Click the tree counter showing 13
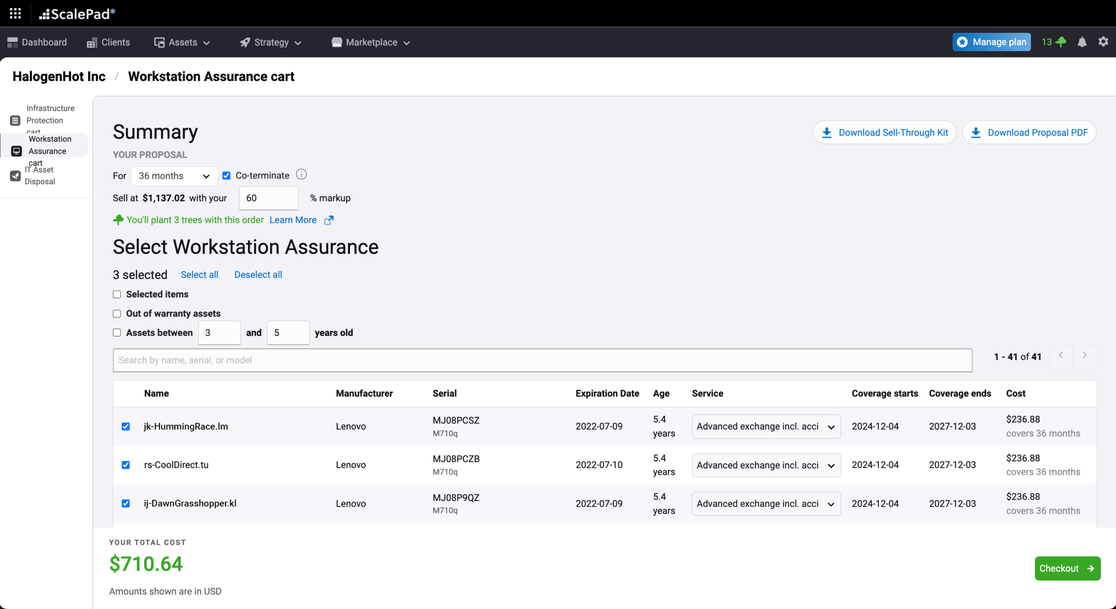Viewport: 1116px width, 609px height. (x=1054, y=42)
